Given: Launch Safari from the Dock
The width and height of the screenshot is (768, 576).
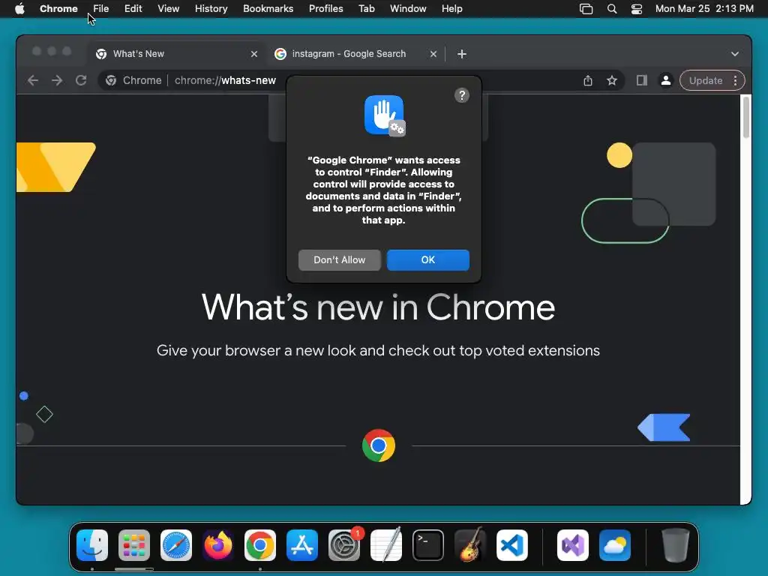Looking at the screenshot, I should point(176,545).
